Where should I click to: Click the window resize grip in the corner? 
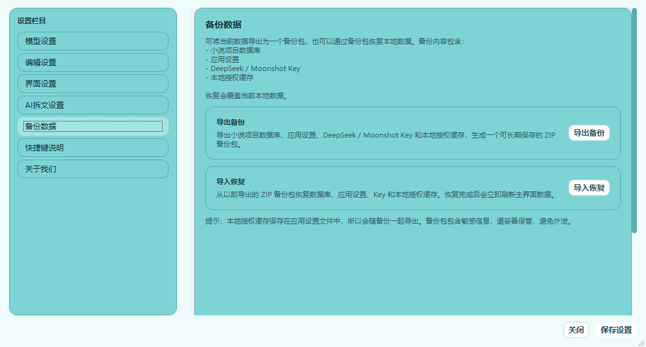click(x=641, y=343)
